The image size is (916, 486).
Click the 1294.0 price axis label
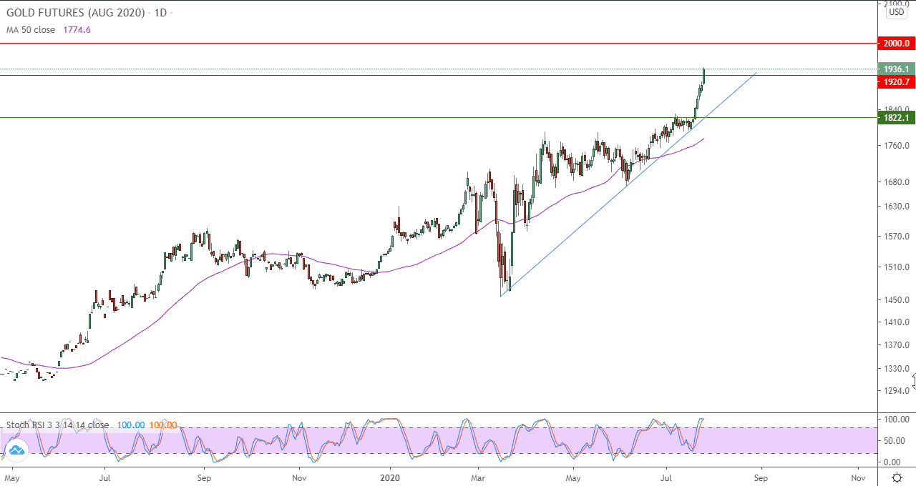(x=896, y=390)
